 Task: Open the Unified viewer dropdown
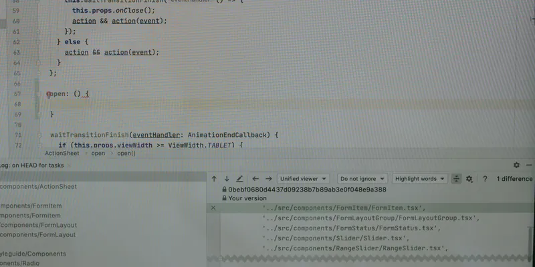(303, 179)
